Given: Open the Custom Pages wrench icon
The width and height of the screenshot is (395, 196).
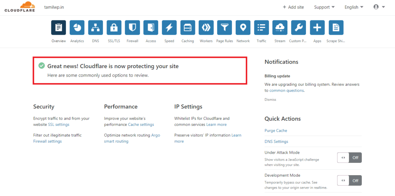Looking at the screenshot, I should (299, 27).
